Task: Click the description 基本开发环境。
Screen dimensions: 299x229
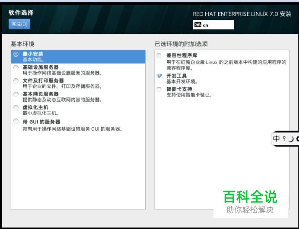Action: [x=182, y=81]
